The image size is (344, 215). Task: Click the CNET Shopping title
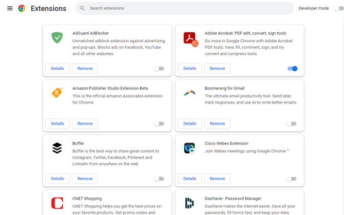click(87, 199)
